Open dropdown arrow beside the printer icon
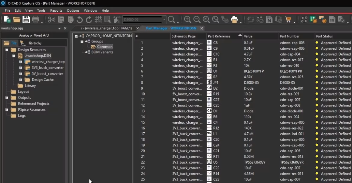The image size is (352, 183). pos(42,22)
